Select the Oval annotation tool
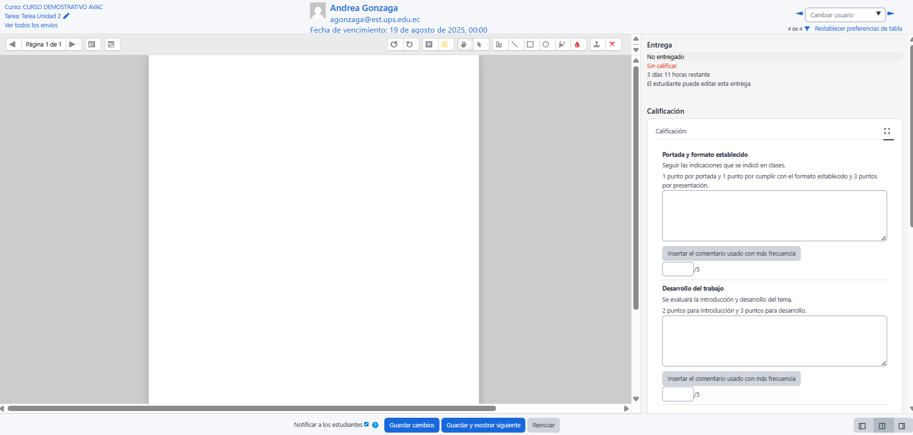913x435 pixels. (545, 45)
